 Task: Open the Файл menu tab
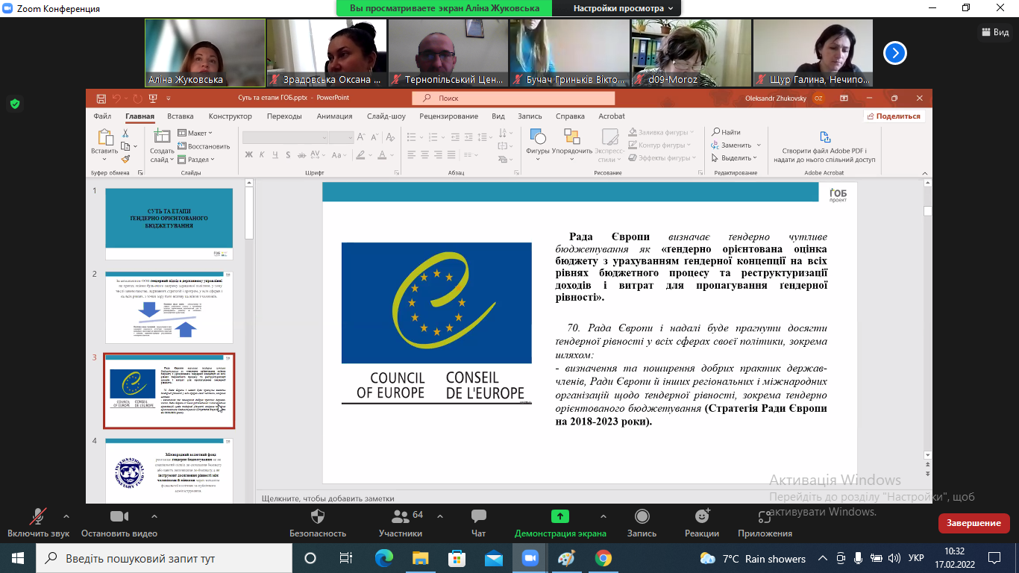[102, 116]
